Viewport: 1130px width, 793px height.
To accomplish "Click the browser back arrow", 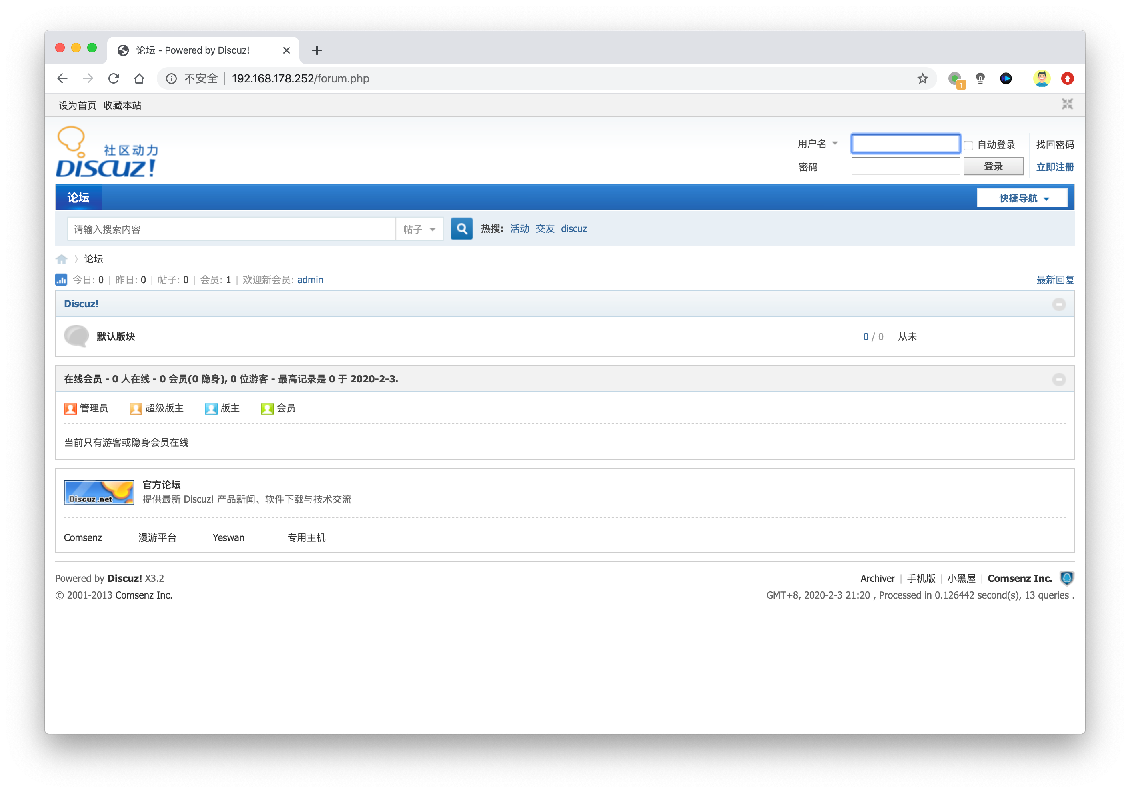I will 62,78.
